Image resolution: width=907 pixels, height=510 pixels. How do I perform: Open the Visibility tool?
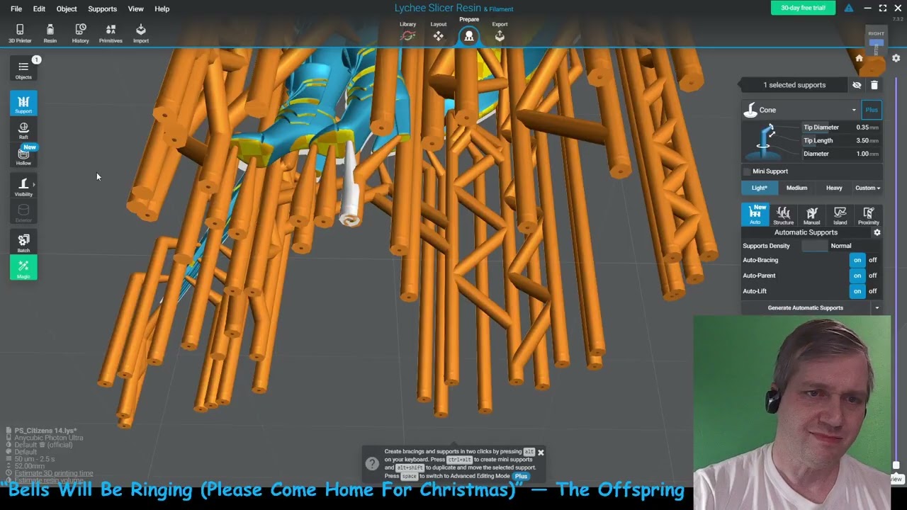click(x=23, y=186)
